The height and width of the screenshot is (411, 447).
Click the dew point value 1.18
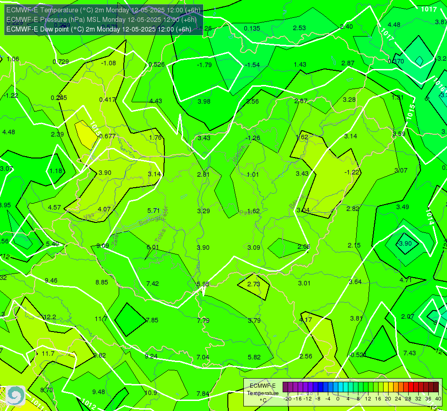click(x=56, y=171)
